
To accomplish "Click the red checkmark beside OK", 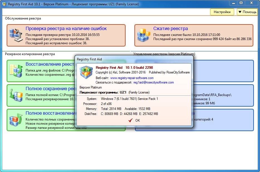I will click(x=131, y=121).
